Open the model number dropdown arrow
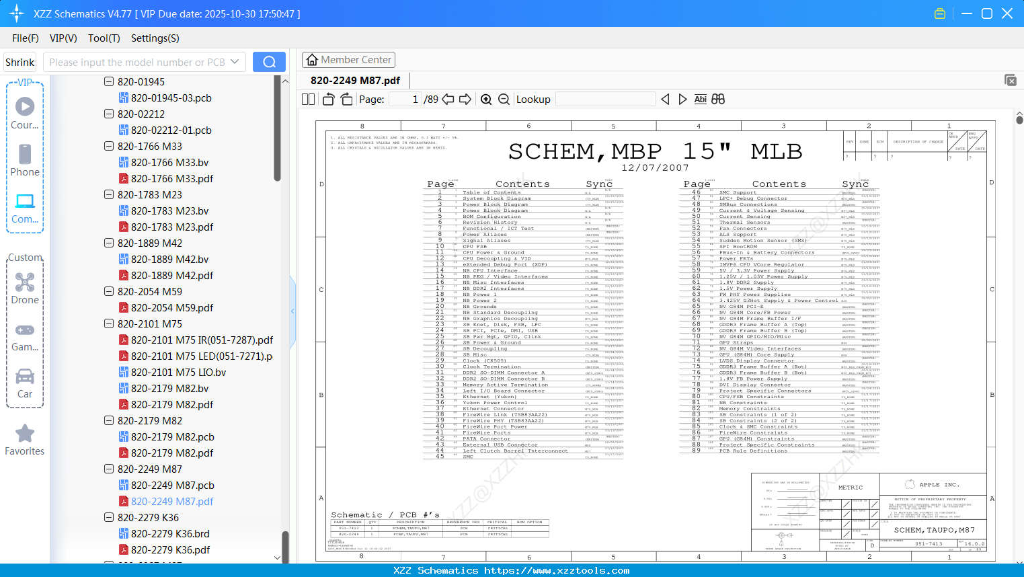Screen dimensions: 1024x577 (x=235, y=62)
